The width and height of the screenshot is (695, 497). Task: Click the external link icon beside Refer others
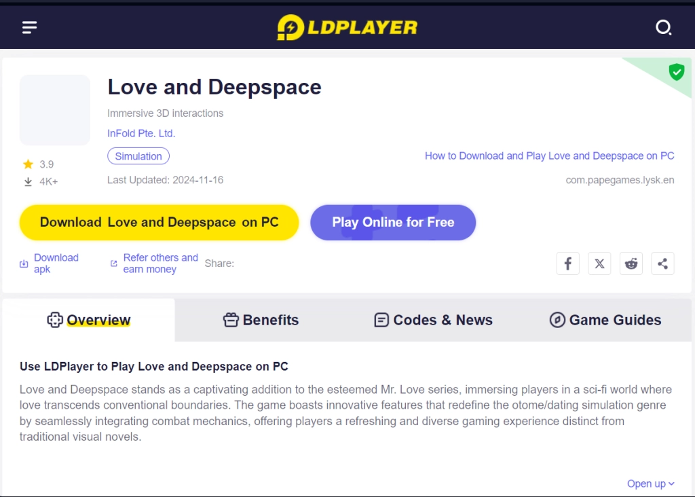[x=114, y=263]
